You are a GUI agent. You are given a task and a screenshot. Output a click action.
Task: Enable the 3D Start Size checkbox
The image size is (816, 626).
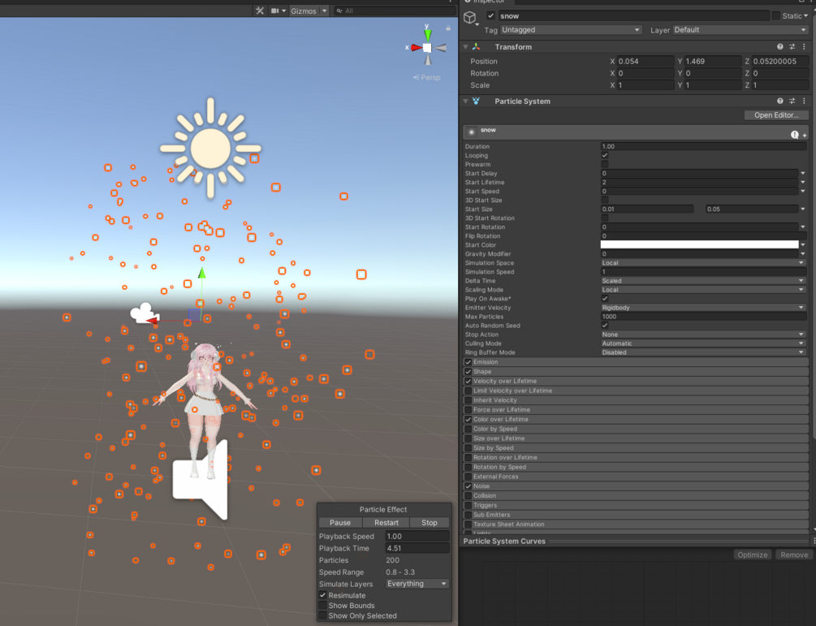pos(605,200)
